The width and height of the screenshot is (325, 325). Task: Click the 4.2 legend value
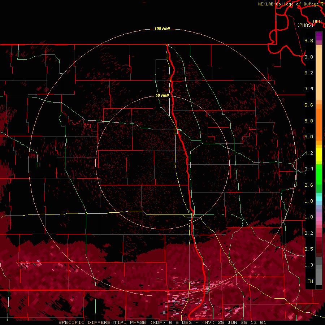pyautogui.click(x=309, y=153)
